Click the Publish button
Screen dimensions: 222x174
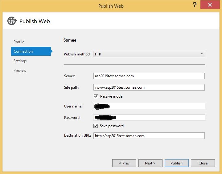177,163
